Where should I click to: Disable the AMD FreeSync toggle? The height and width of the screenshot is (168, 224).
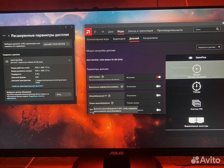158,77
